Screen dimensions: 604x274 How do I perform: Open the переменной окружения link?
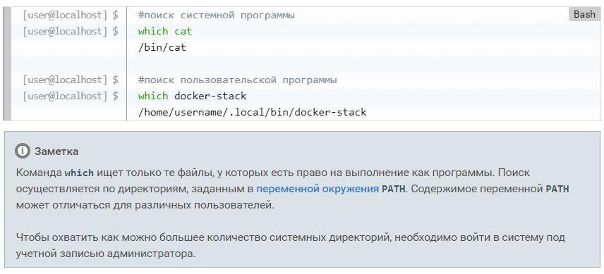318,189
